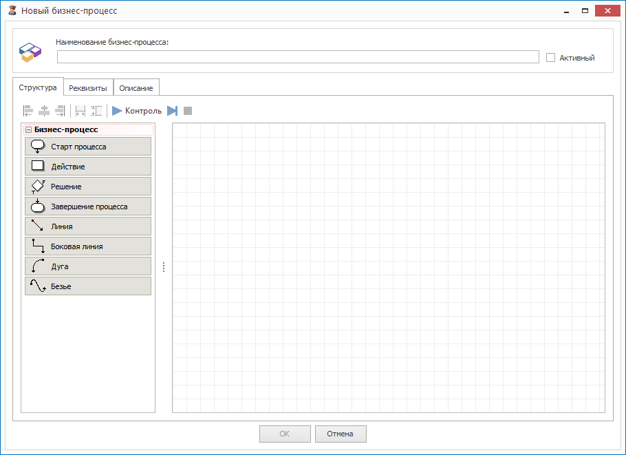Click the align right edges toolbar icon
This screenshot has height=455, width=626.
[60, 111]
